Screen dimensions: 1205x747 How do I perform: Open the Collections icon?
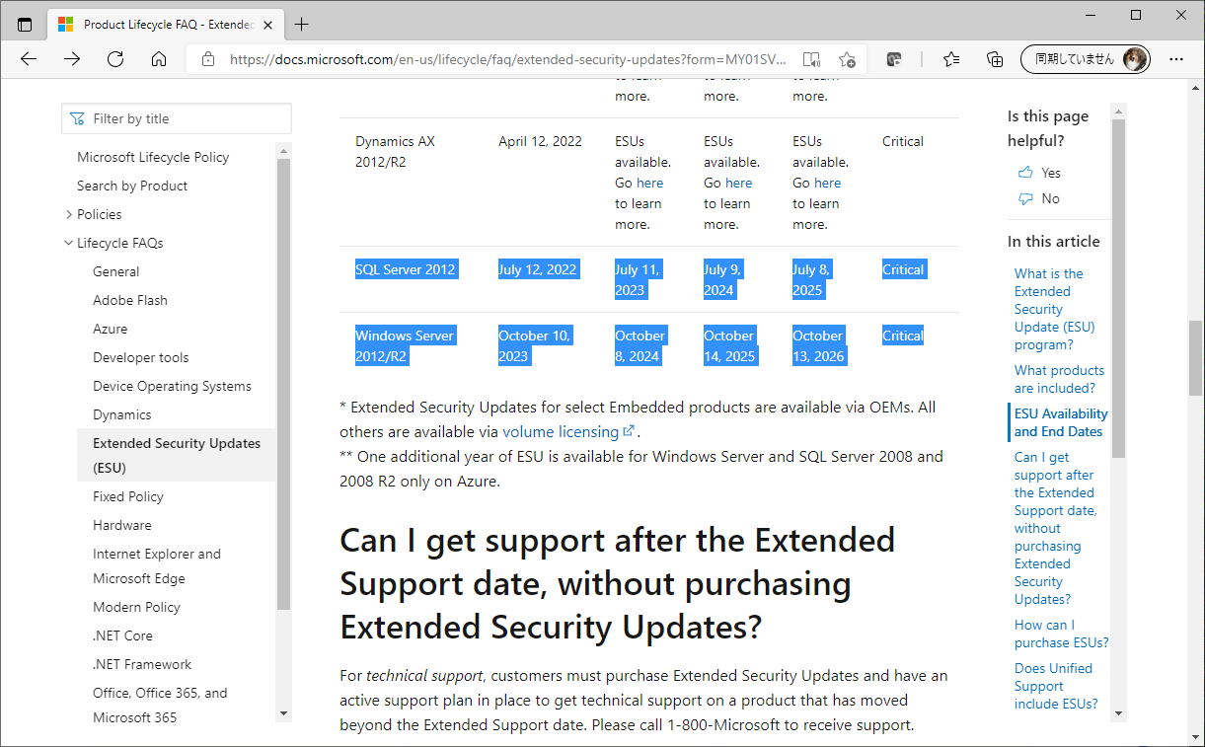(x=995, y=59)
